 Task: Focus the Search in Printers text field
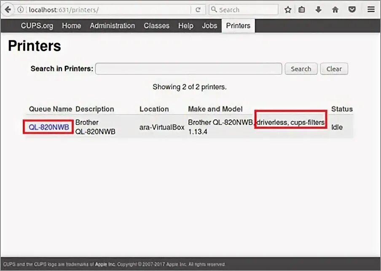188,69
